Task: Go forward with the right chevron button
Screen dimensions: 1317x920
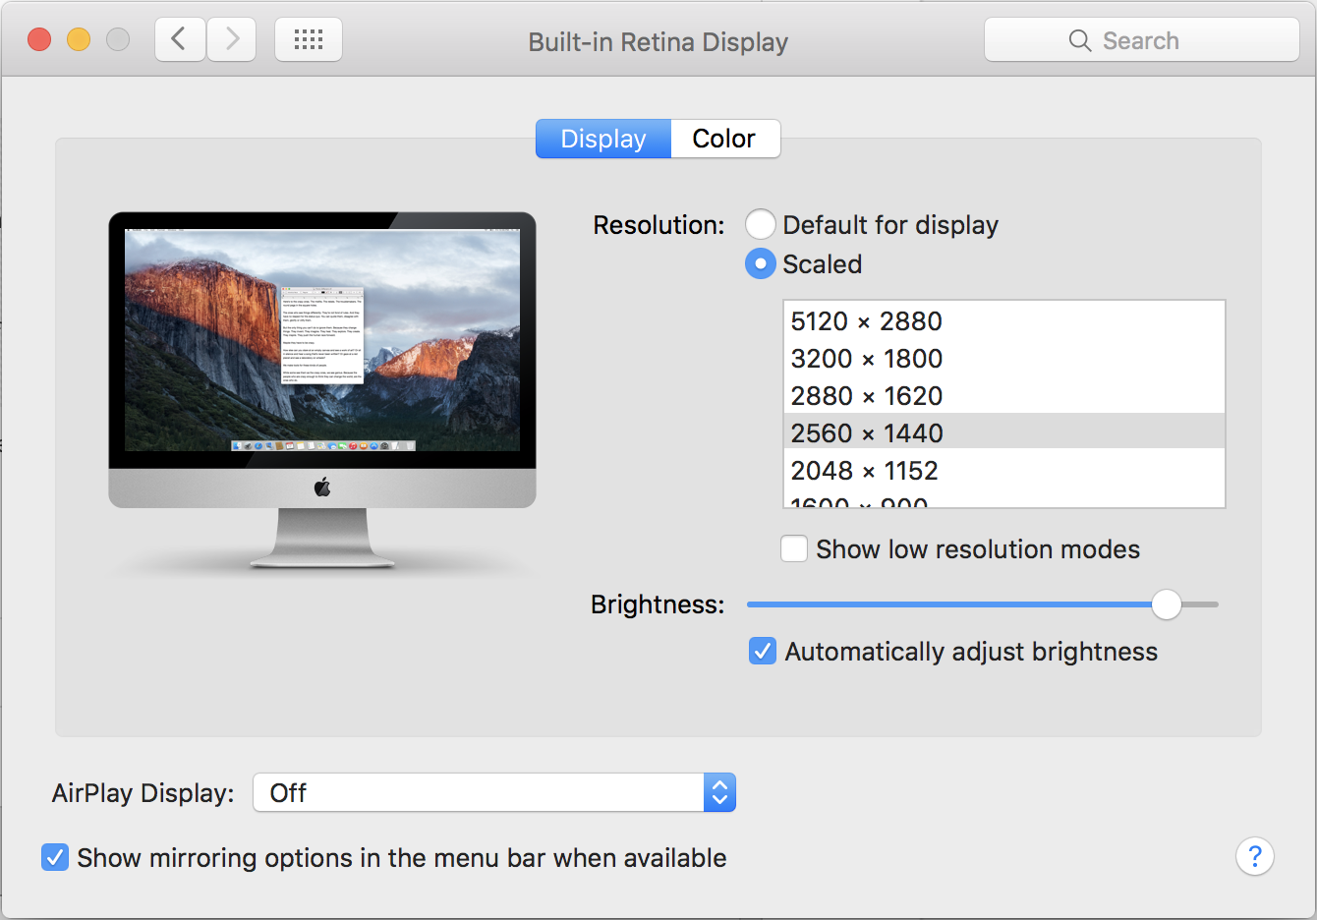Action: 232,40
